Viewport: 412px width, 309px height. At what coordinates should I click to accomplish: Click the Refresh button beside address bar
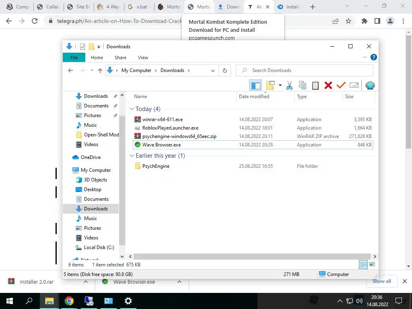(x=225, y=70)
